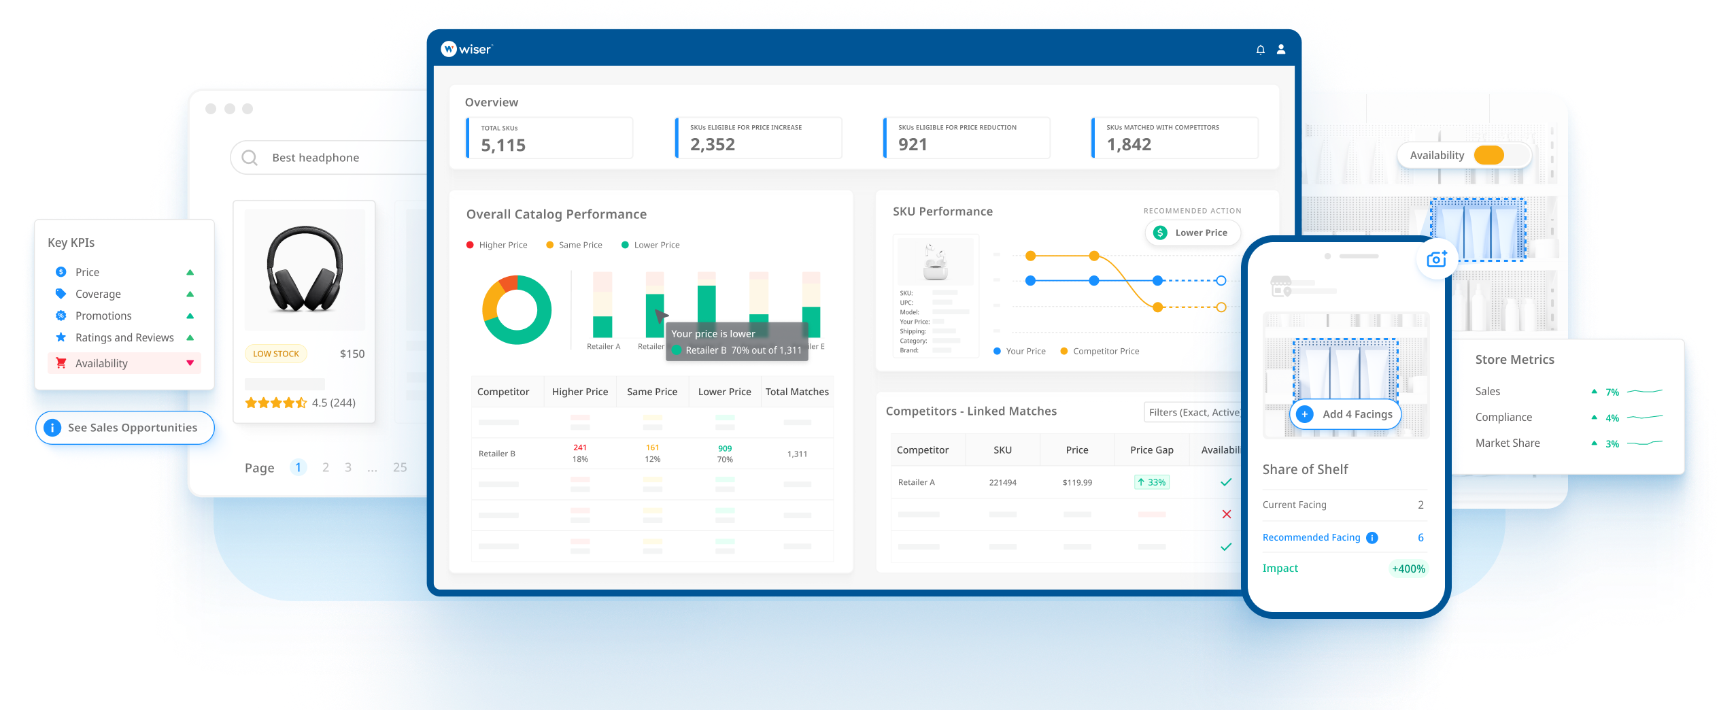Click the Retailer A bar in chart
Screen dimensions: 1719x710
(x=602, y=305)
